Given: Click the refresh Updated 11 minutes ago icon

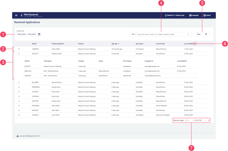Looking at the screenshot, I should pyautogui.click(x=166, y=15).
